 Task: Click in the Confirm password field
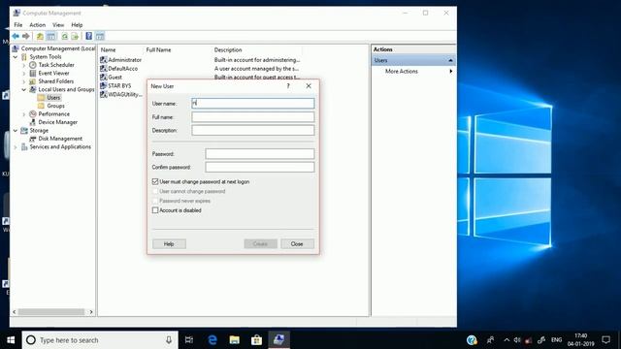point(260,167)
